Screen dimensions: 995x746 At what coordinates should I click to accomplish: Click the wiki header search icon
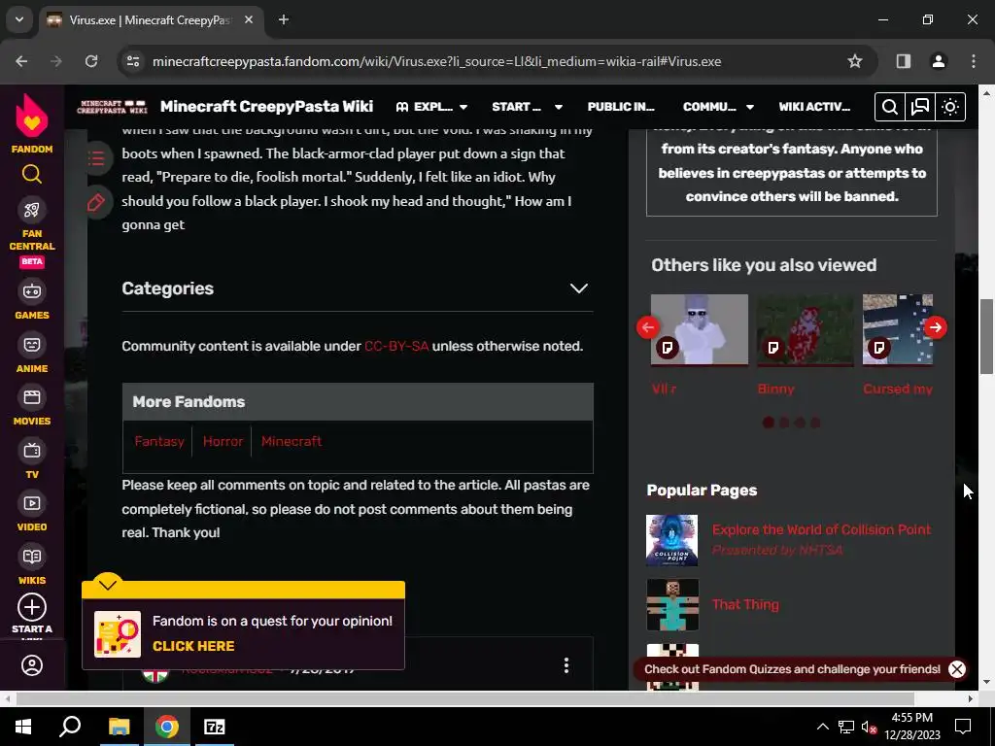tap(890, 107)
